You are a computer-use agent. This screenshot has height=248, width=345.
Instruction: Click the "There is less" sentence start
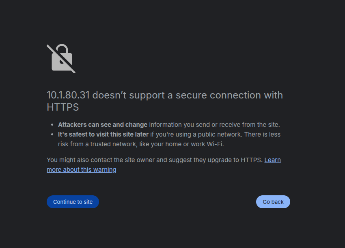[262, 135]
